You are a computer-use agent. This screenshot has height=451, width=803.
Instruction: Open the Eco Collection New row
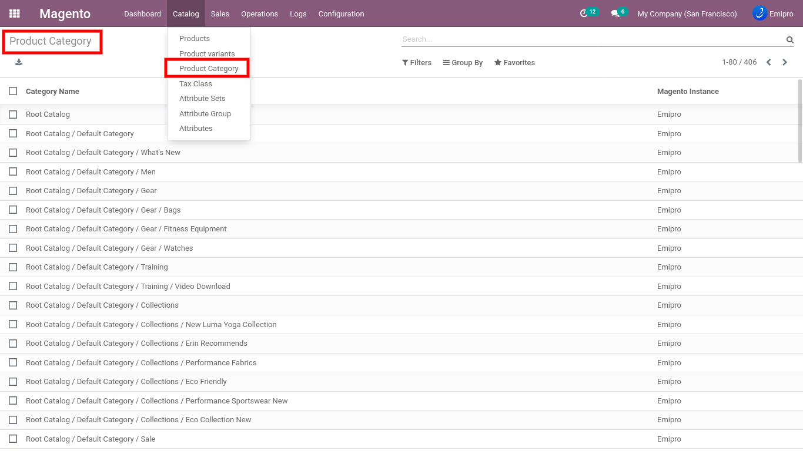click(401, 420)
